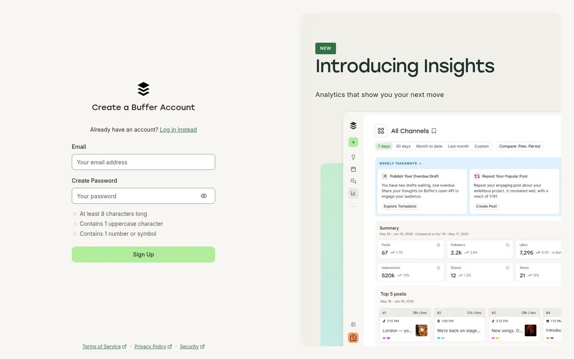
Task: Open the Compare: Prev. Period dropdown
Action: (x=520, y=146)
